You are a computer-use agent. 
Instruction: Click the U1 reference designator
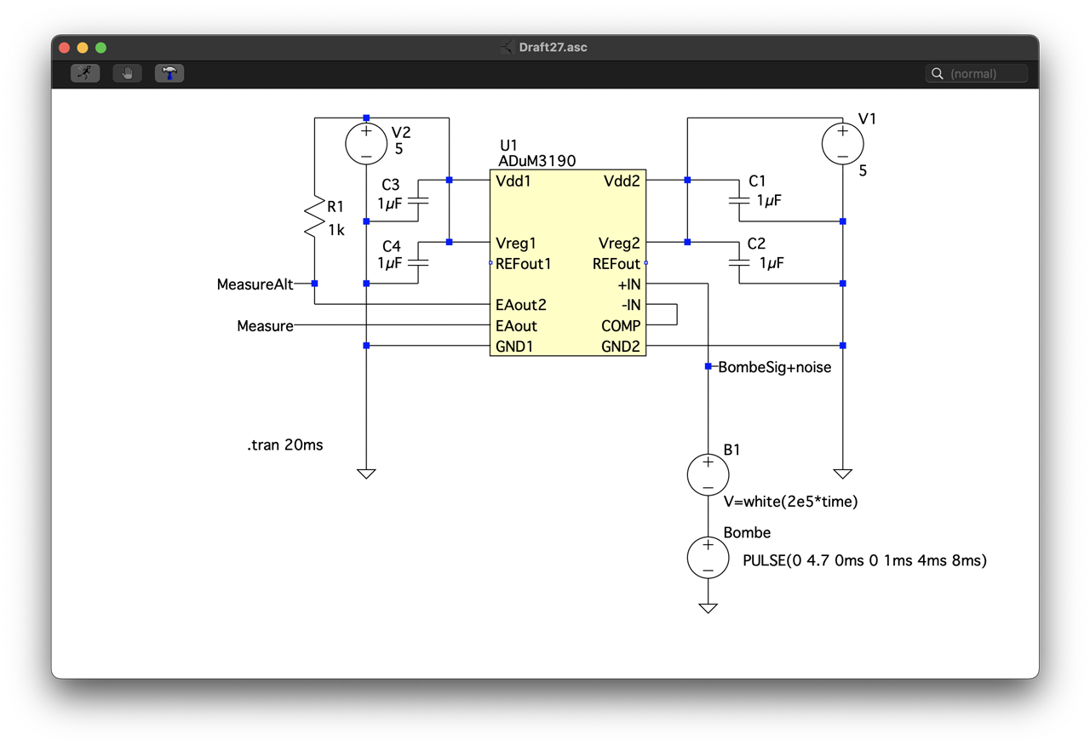pyautogui.click(x=508, y=145)
